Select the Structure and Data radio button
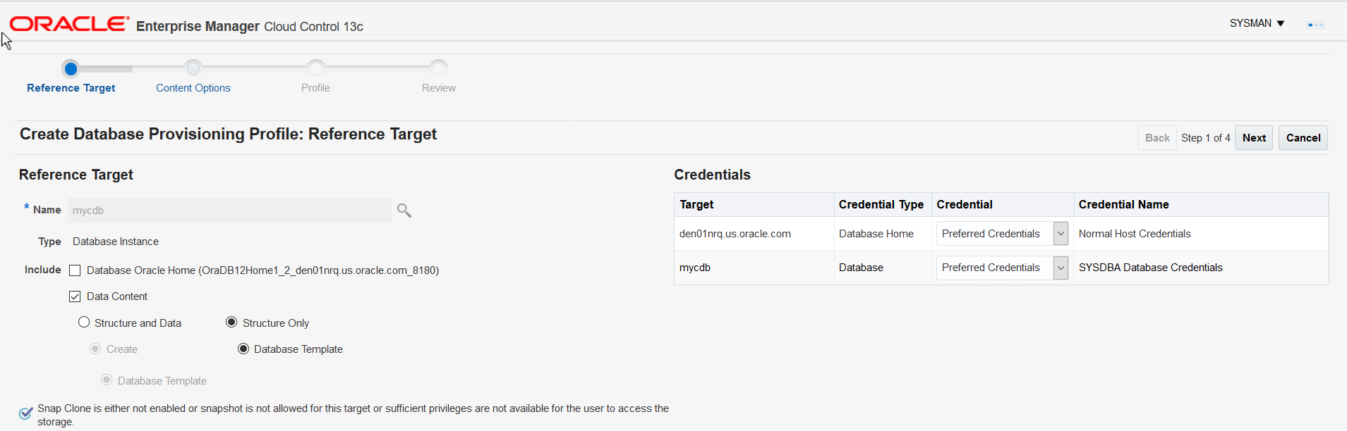Viewport: 1347px width, 431px height. 84,323
